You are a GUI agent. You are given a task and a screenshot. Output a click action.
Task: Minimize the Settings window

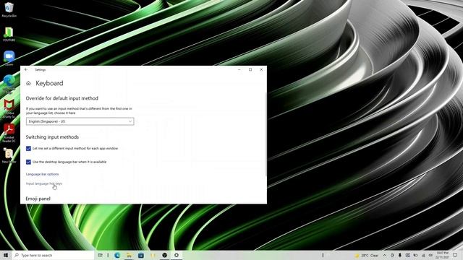239,69
